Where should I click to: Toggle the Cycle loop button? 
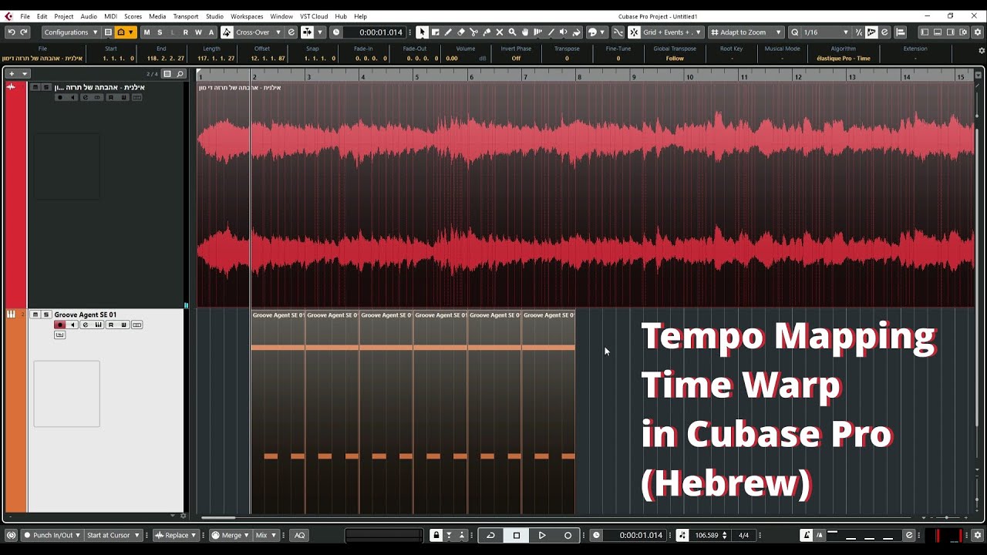[490, 535]
